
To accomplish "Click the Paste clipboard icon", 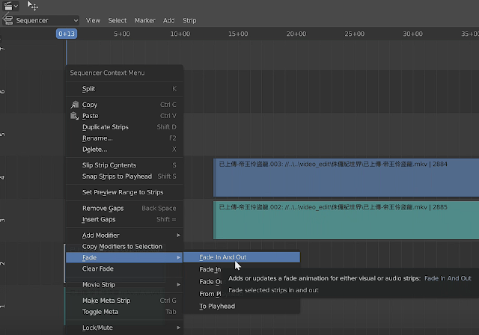I will click(74, 116).
